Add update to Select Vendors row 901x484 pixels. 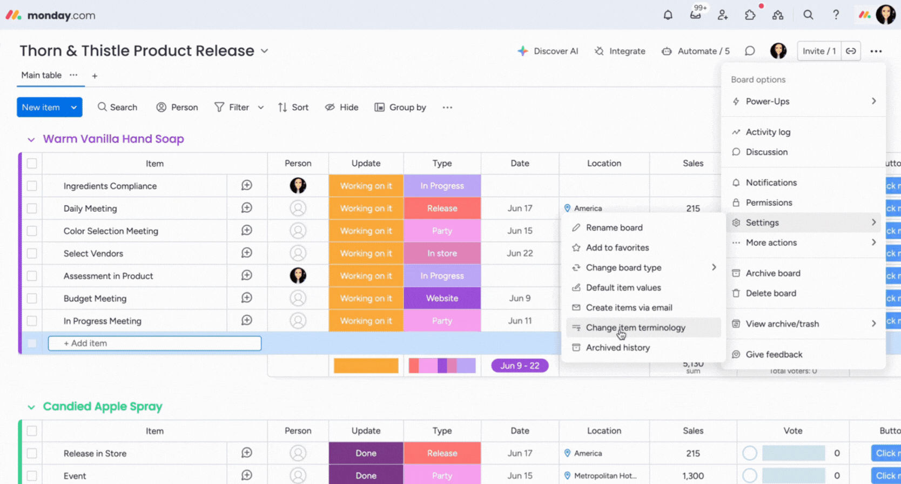[247, 253]
